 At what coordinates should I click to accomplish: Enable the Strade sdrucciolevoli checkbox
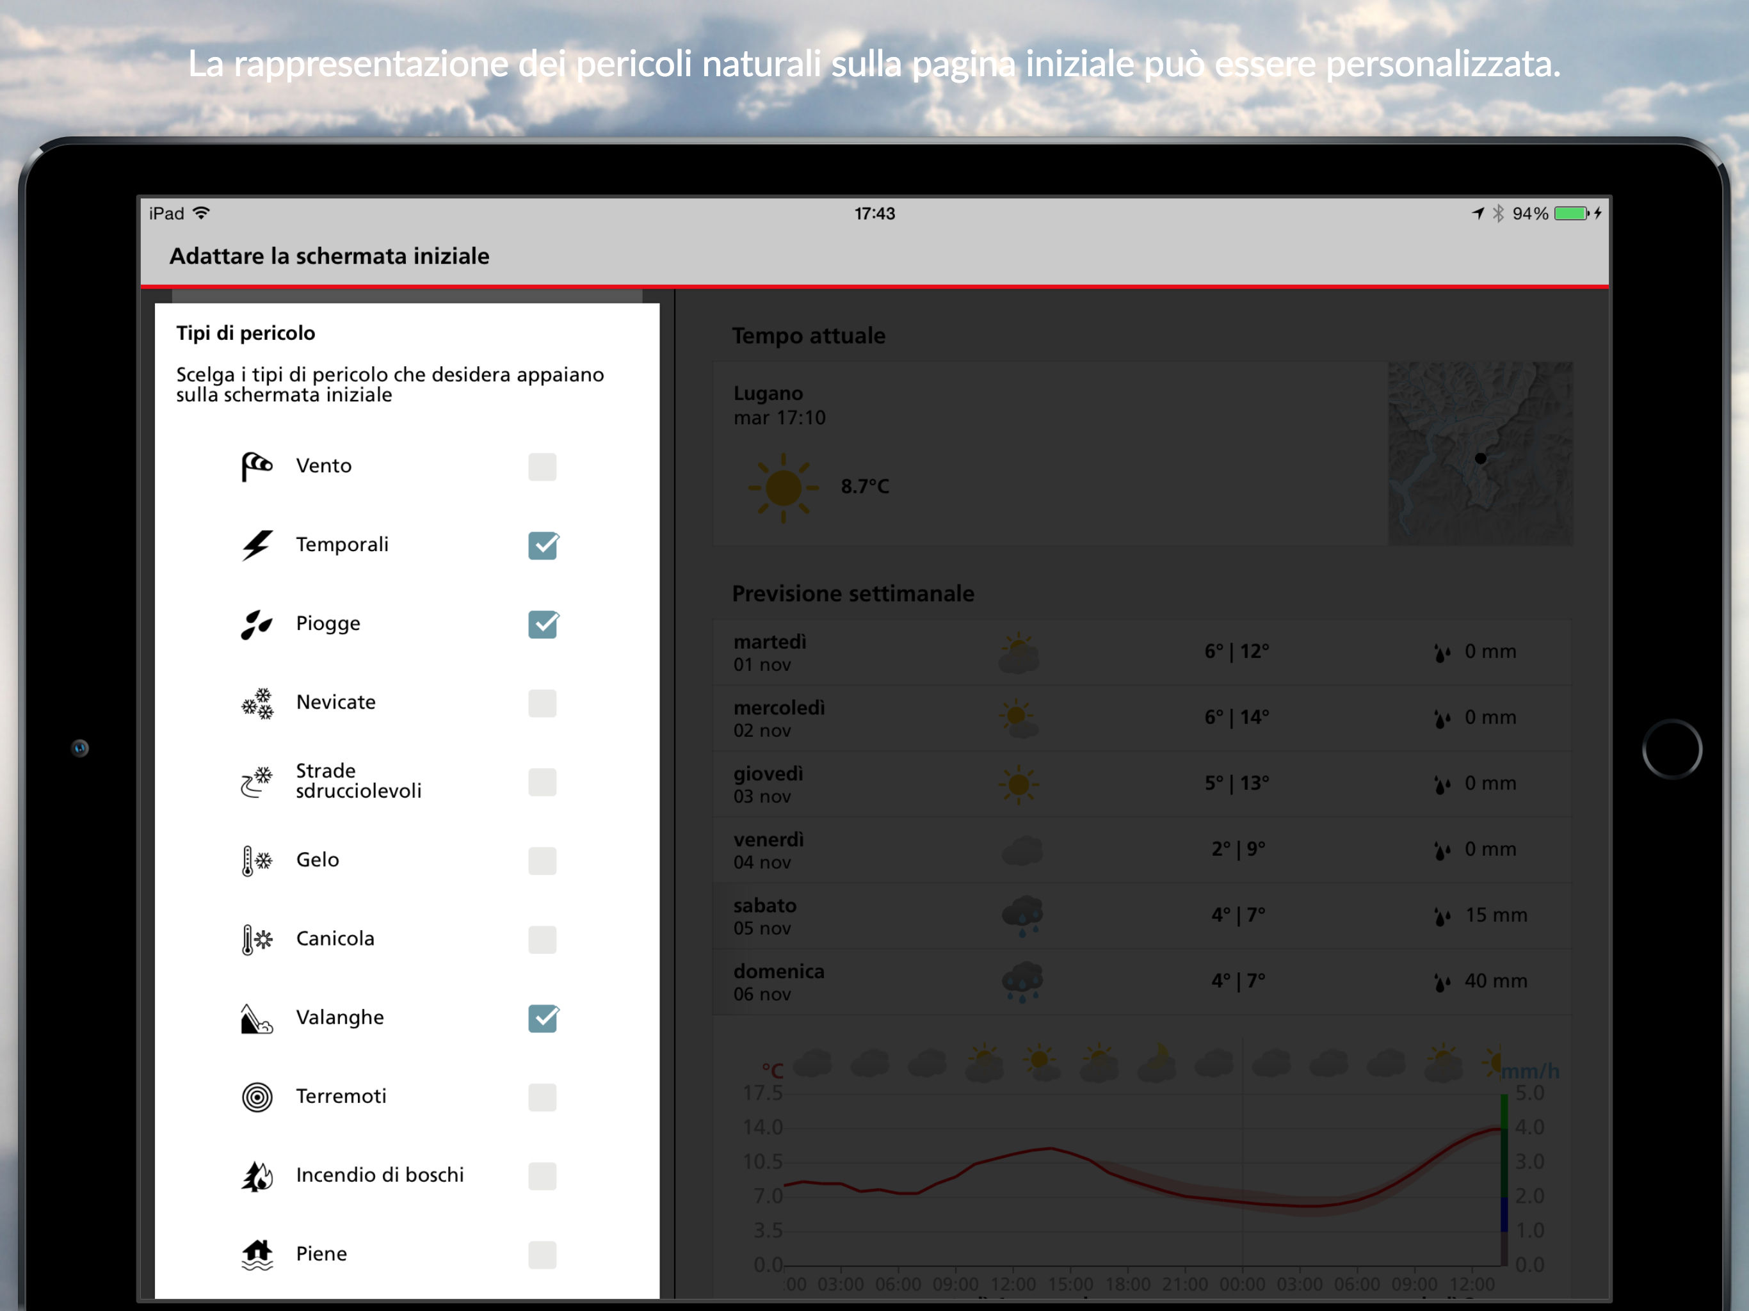tap(542, 782)
